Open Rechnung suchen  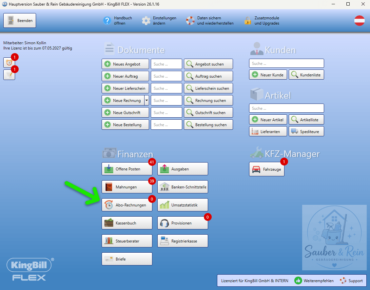pyautogui.click(x=208, y=100)
